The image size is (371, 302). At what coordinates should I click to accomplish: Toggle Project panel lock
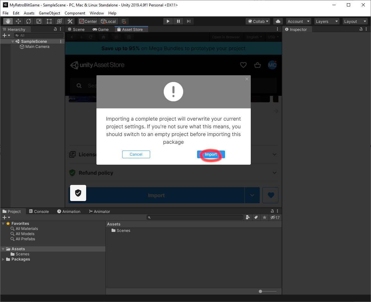(x=272, y=211)
